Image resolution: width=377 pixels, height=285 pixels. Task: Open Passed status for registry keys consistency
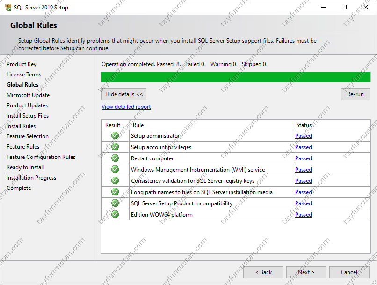304,181
